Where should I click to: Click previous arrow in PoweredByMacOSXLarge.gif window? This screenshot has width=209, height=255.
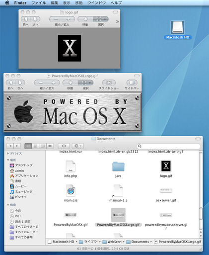click(x=11, y=83)
